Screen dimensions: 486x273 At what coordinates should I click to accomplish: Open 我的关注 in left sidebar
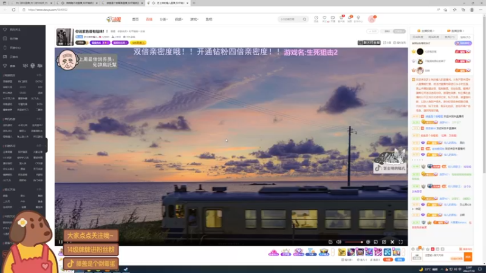point(15,30)
